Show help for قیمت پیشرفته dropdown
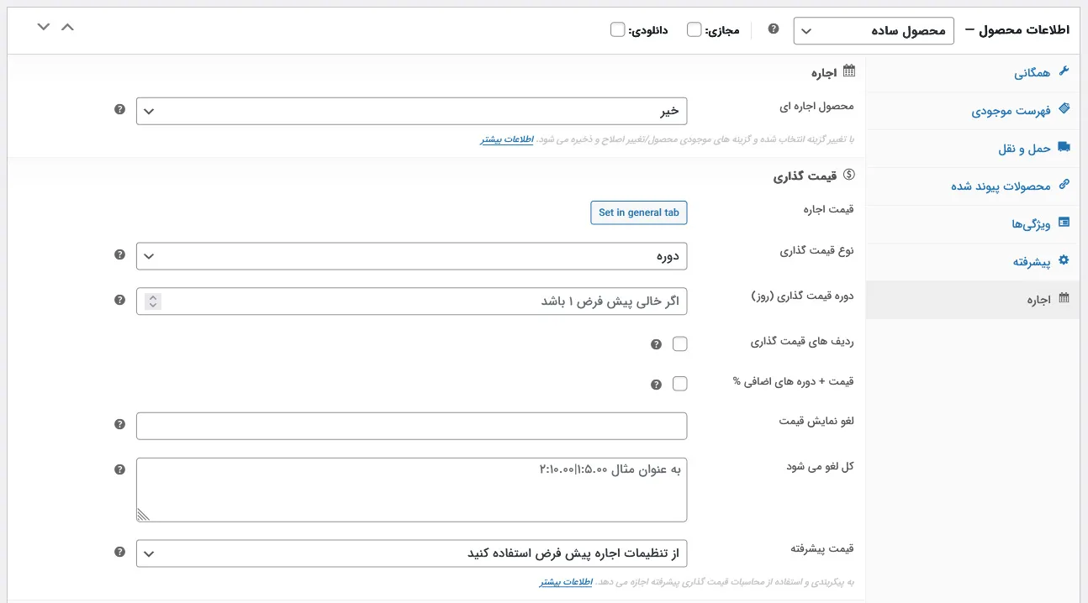 [x=119, y=553]
